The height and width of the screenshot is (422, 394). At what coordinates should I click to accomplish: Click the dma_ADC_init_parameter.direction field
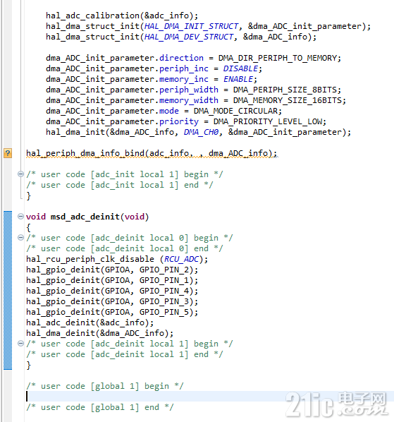[x=125, y=58]
